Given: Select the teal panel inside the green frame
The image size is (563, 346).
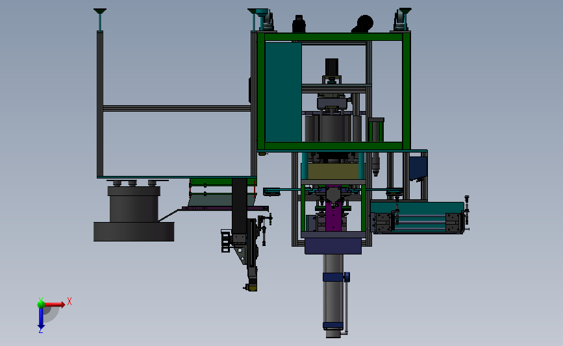Looking at the screenshot, I should coord(283,92).
